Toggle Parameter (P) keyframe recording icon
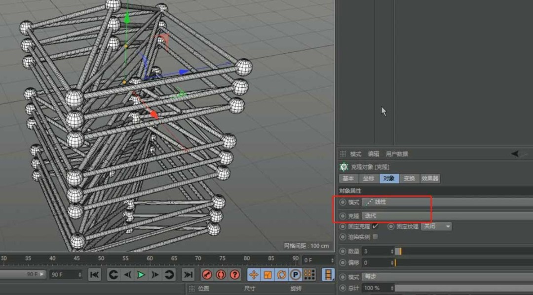This screenshot has height=295, width=533. click(x=296, y=275)
